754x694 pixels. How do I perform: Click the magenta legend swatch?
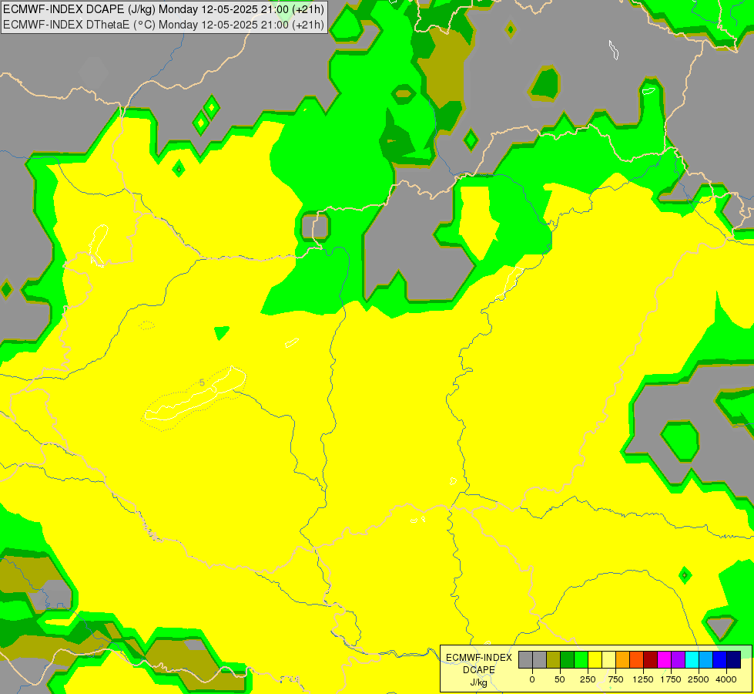click(x=665, y=659)
